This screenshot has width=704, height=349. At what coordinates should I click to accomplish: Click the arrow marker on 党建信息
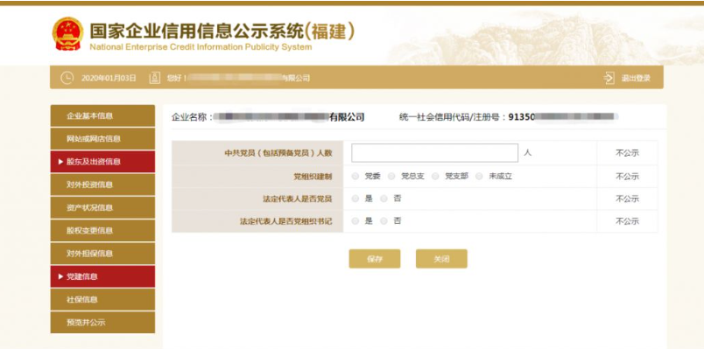click(x=60, y=276)
